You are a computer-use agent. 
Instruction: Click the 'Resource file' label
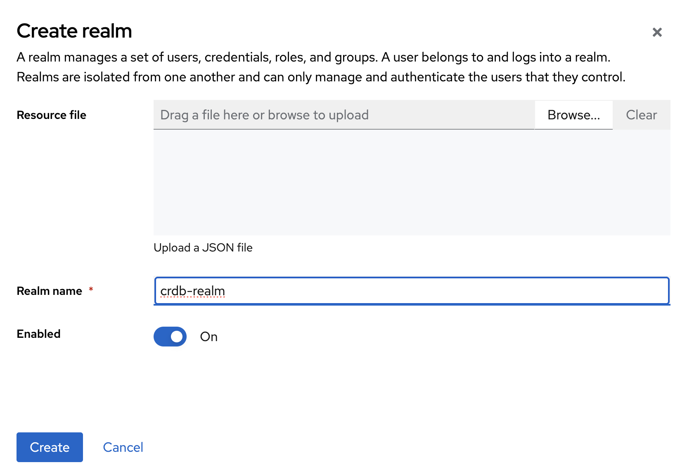[x=52, y=115]
